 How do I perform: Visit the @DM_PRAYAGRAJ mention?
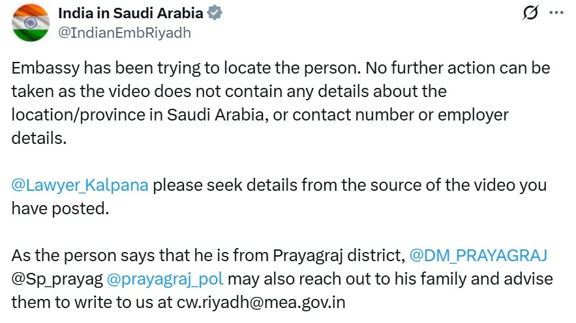click(x=478, y=255)
